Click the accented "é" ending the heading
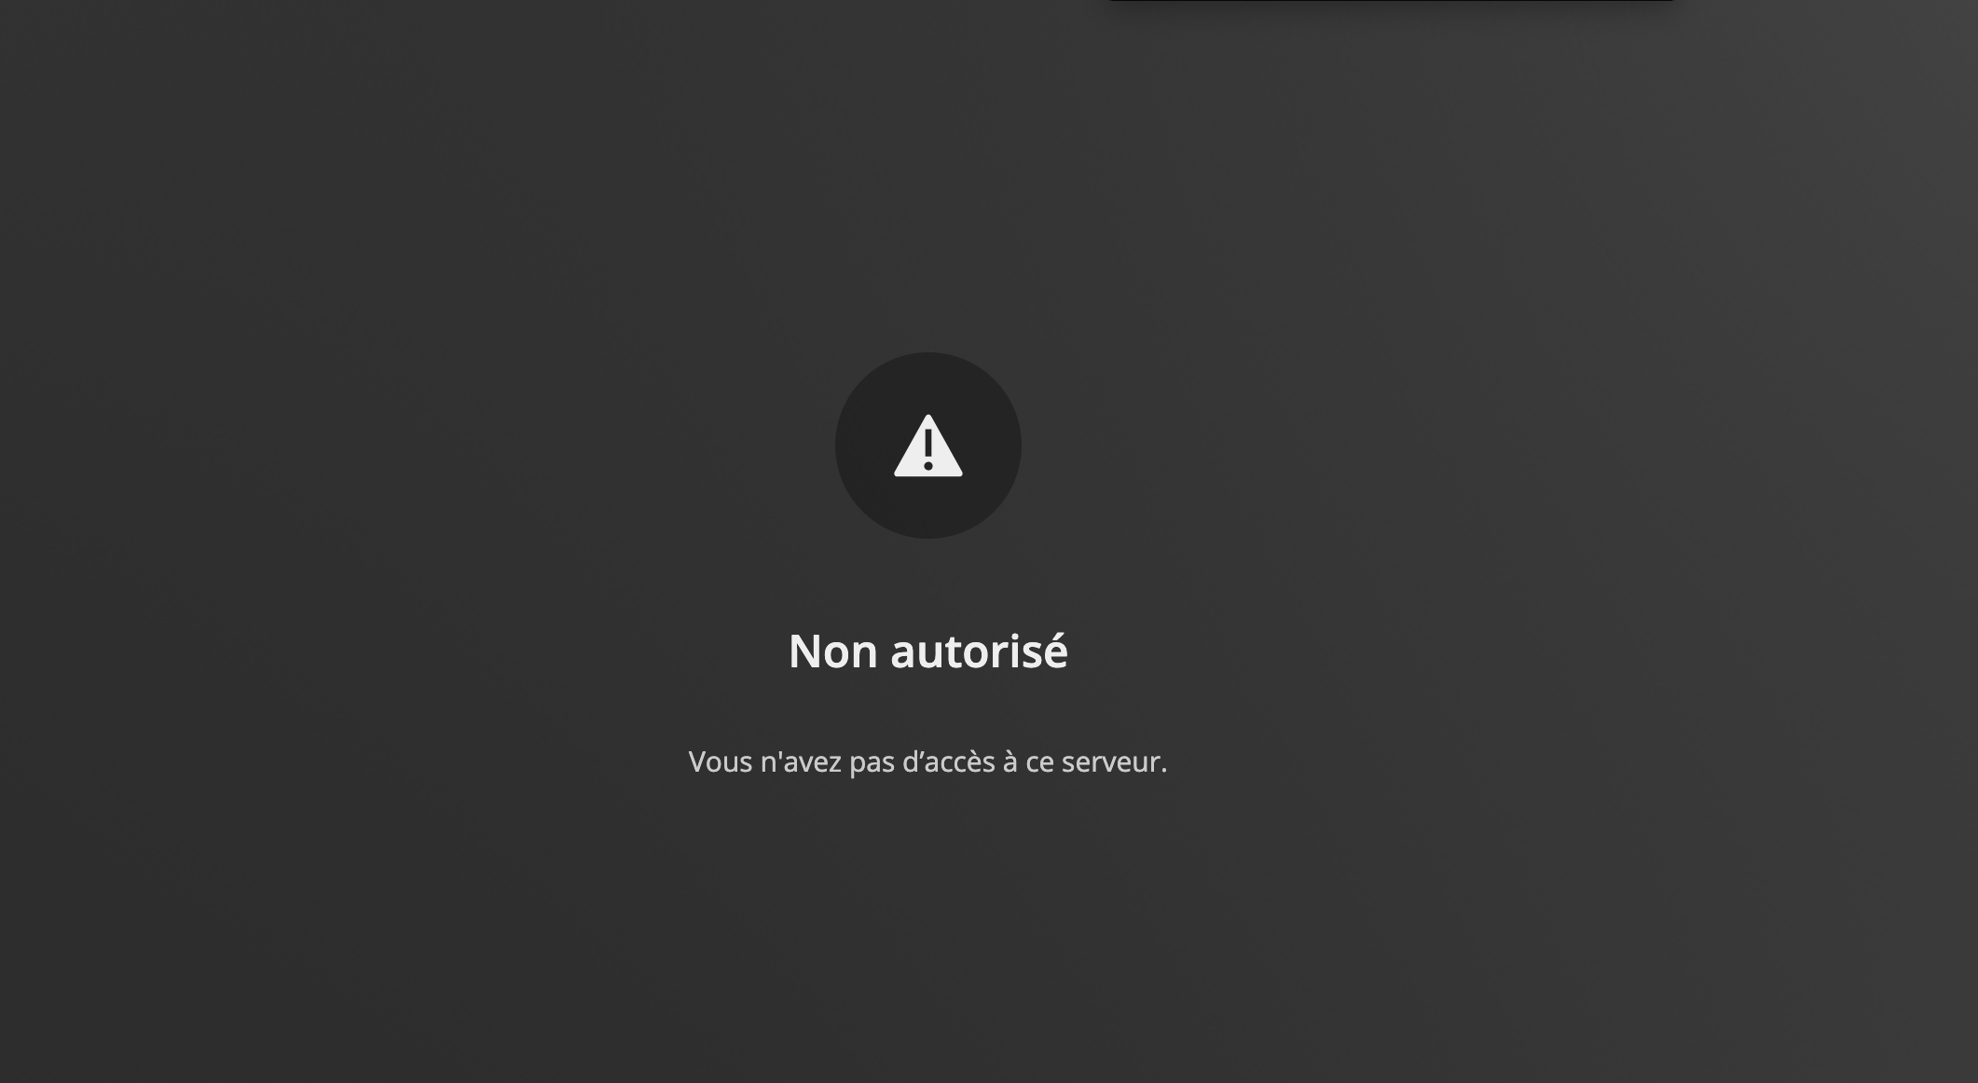Image resolution: width=1978 pixels, height=1083 pixels. click(x=1056, y=651)
